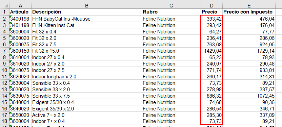Select the Indoor longhair x 2.0 cell
Screen dimensions: 282x127
pyautogui.click(x=86, y=76)
